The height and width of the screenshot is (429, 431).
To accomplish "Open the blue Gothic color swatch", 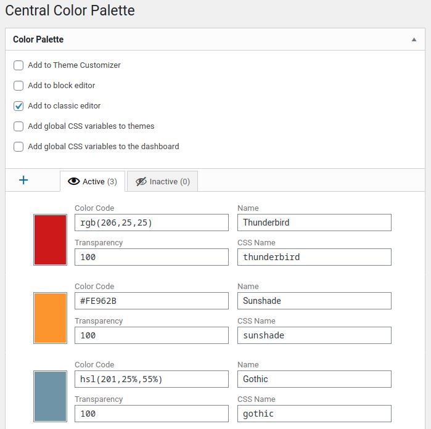I will (x=50, y=396).
